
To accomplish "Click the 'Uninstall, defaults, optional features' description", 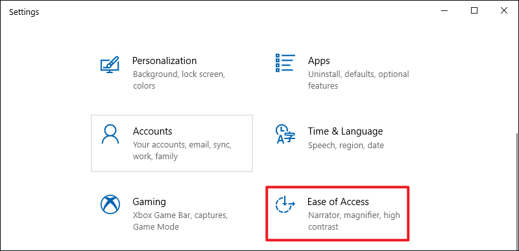I will click(x=359, y=80).
